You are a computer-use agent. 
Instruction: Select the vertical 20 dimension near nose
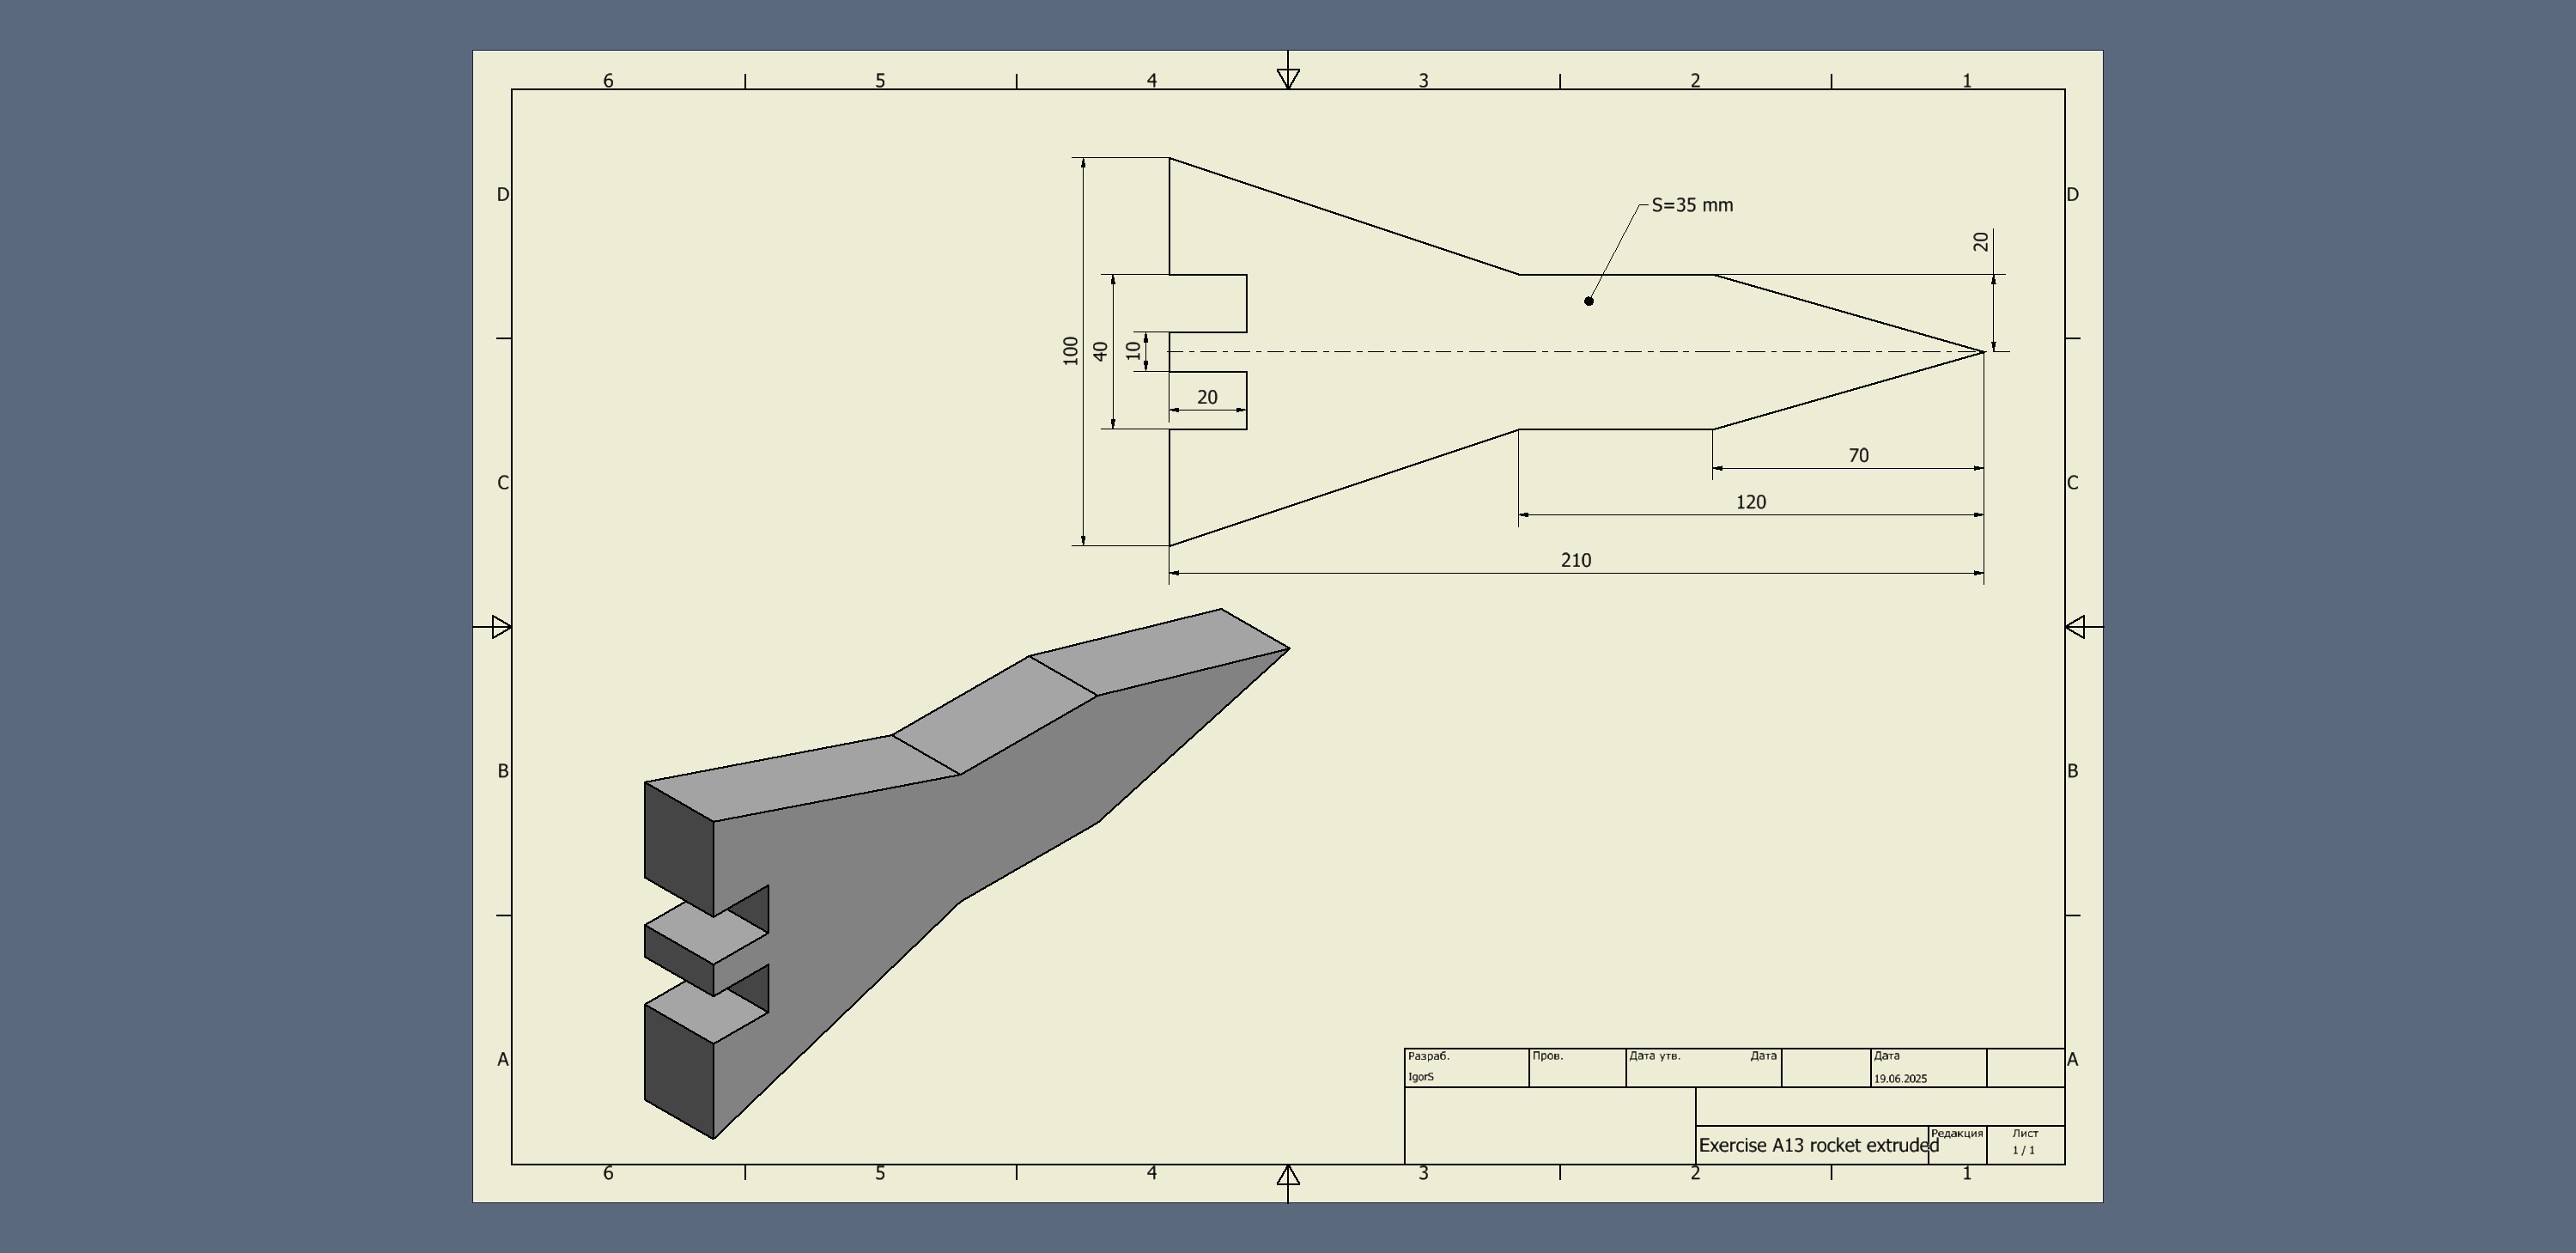tap(1981, 242)
